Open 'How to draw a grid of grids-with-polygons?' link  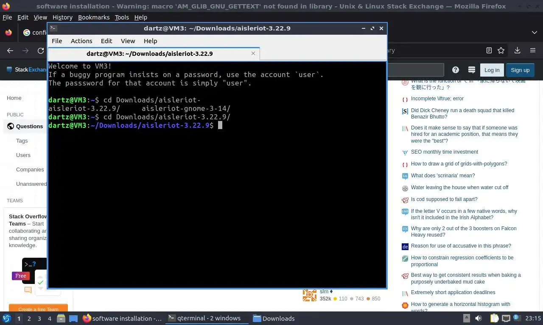point(459,164)
